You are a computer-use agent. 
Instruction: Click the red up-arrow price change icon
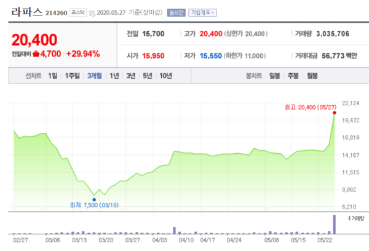coord(36,54)
